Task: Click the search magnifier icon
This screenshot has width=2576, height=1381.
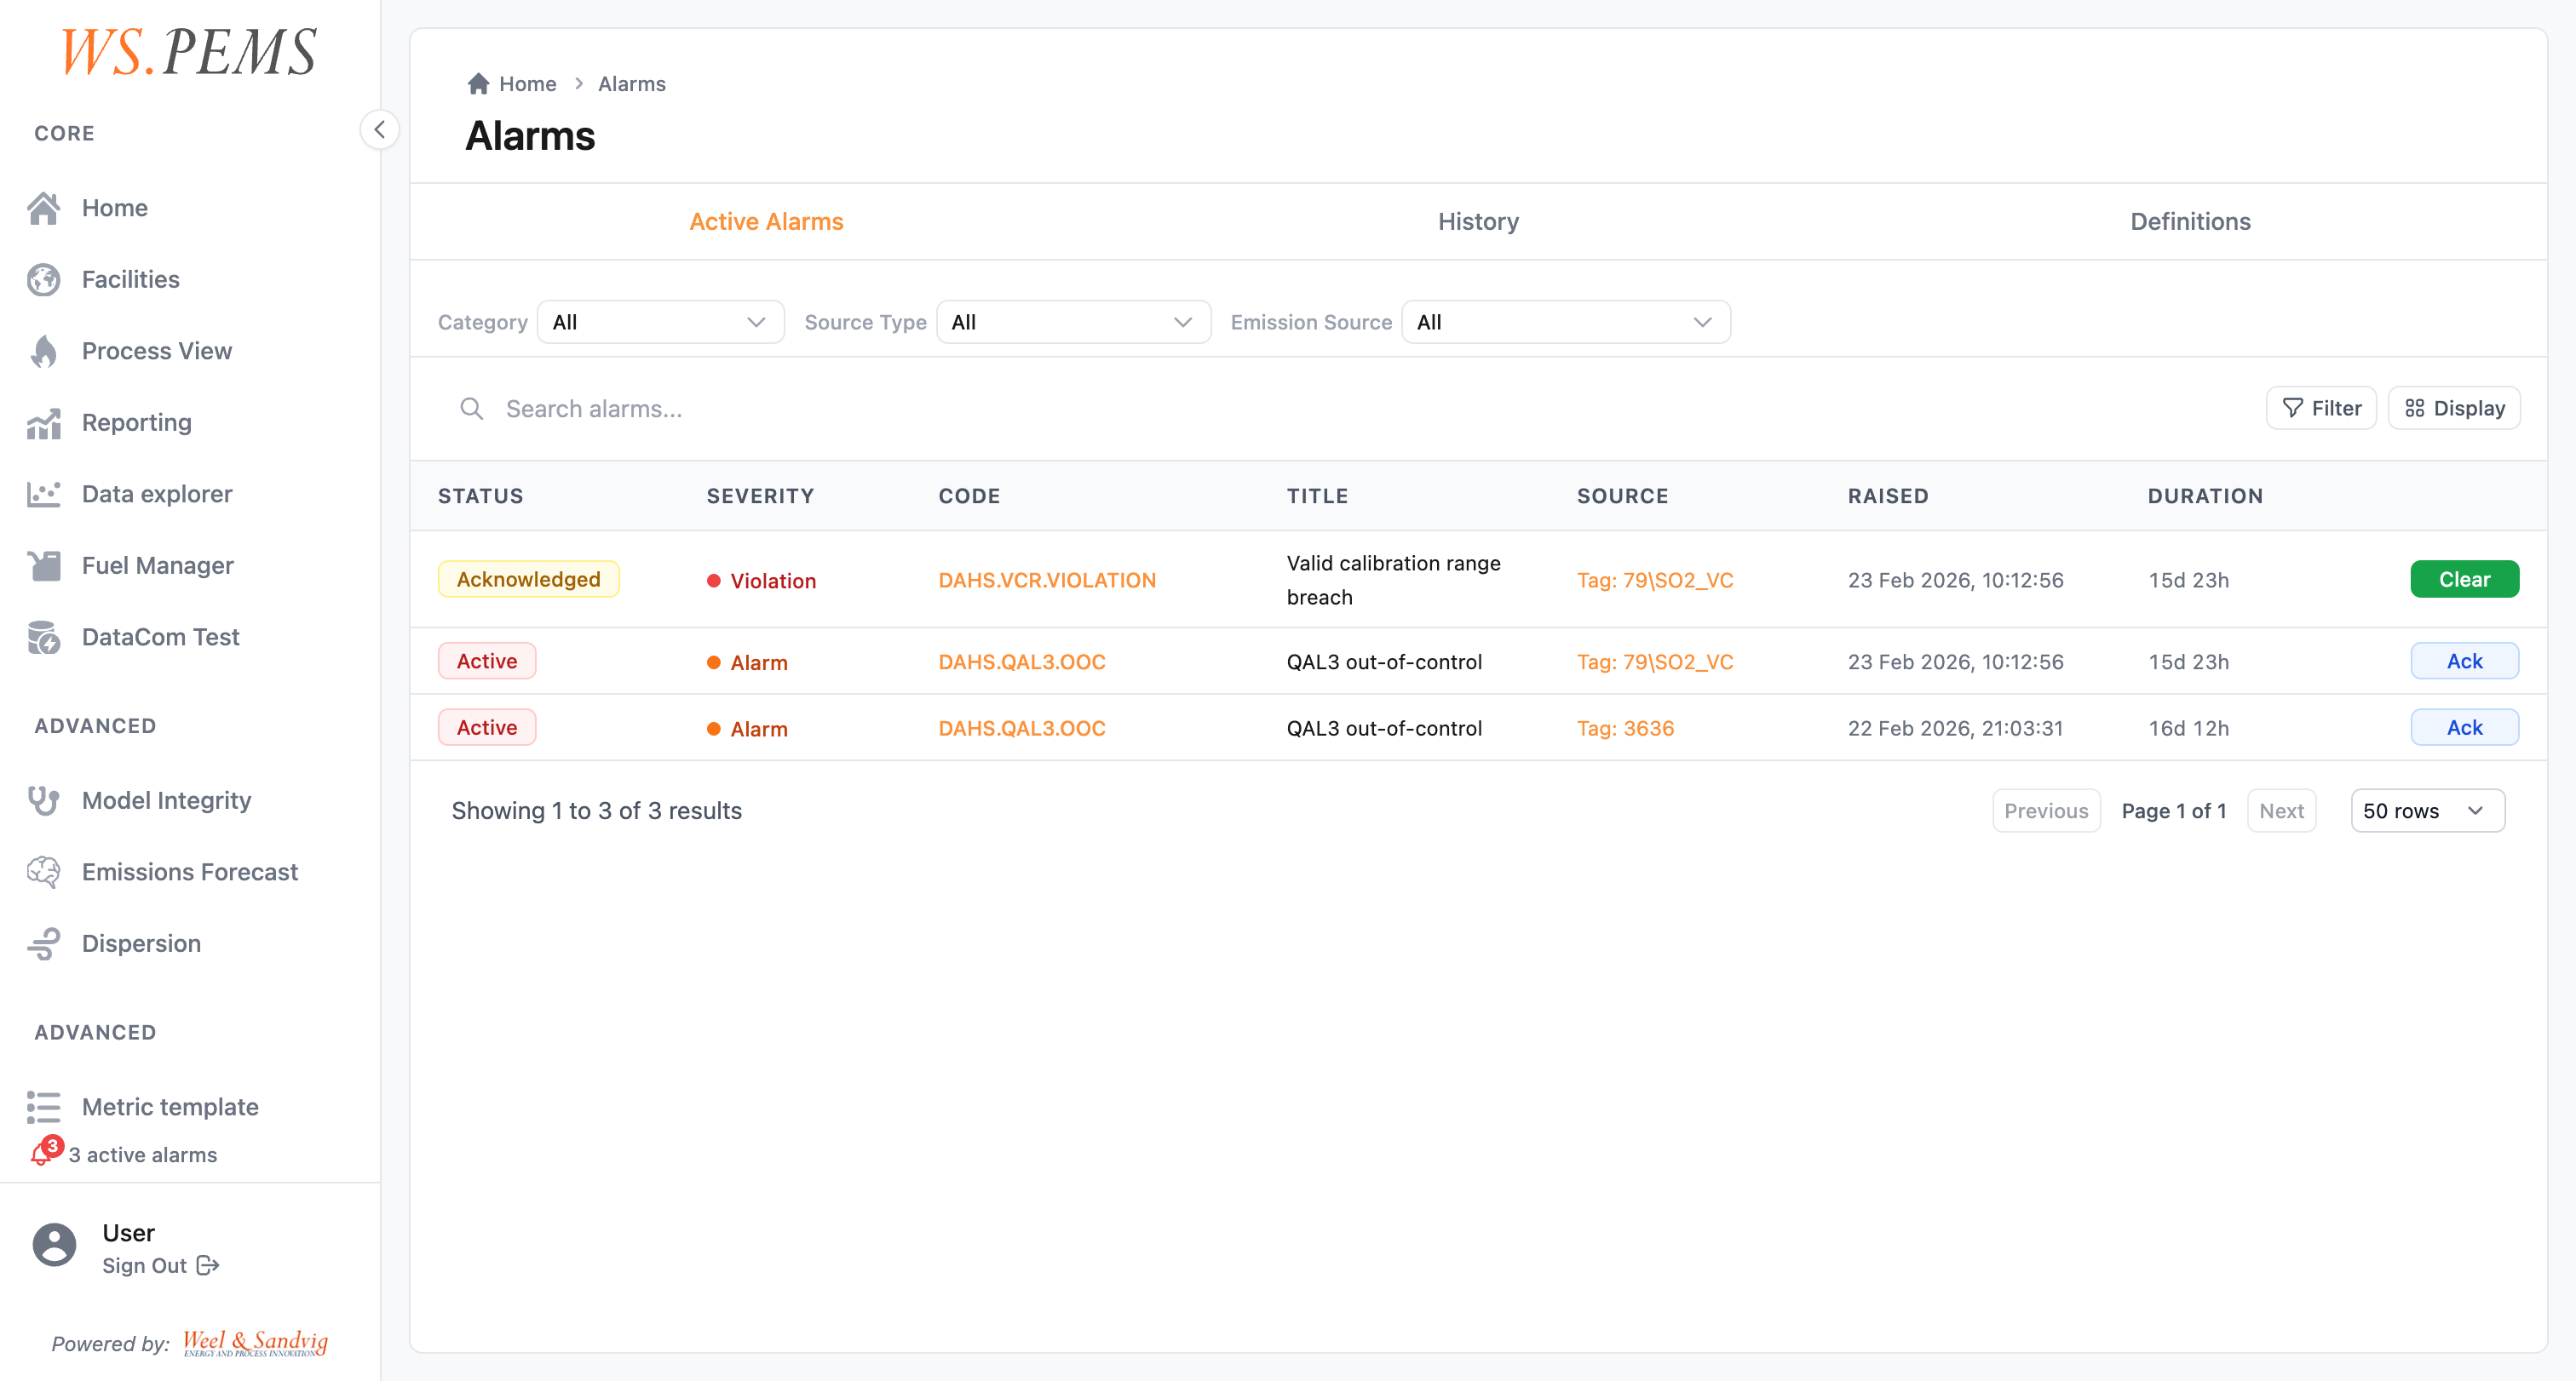Action: (x=471, y=409)
